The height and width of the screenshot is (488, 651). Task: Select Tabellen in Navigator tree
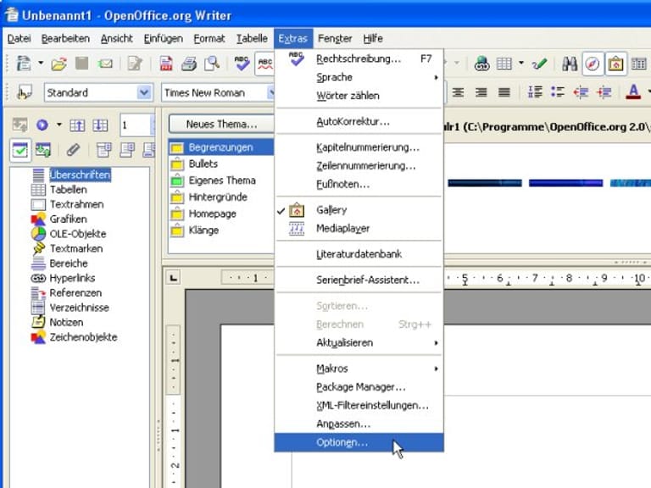69,190
